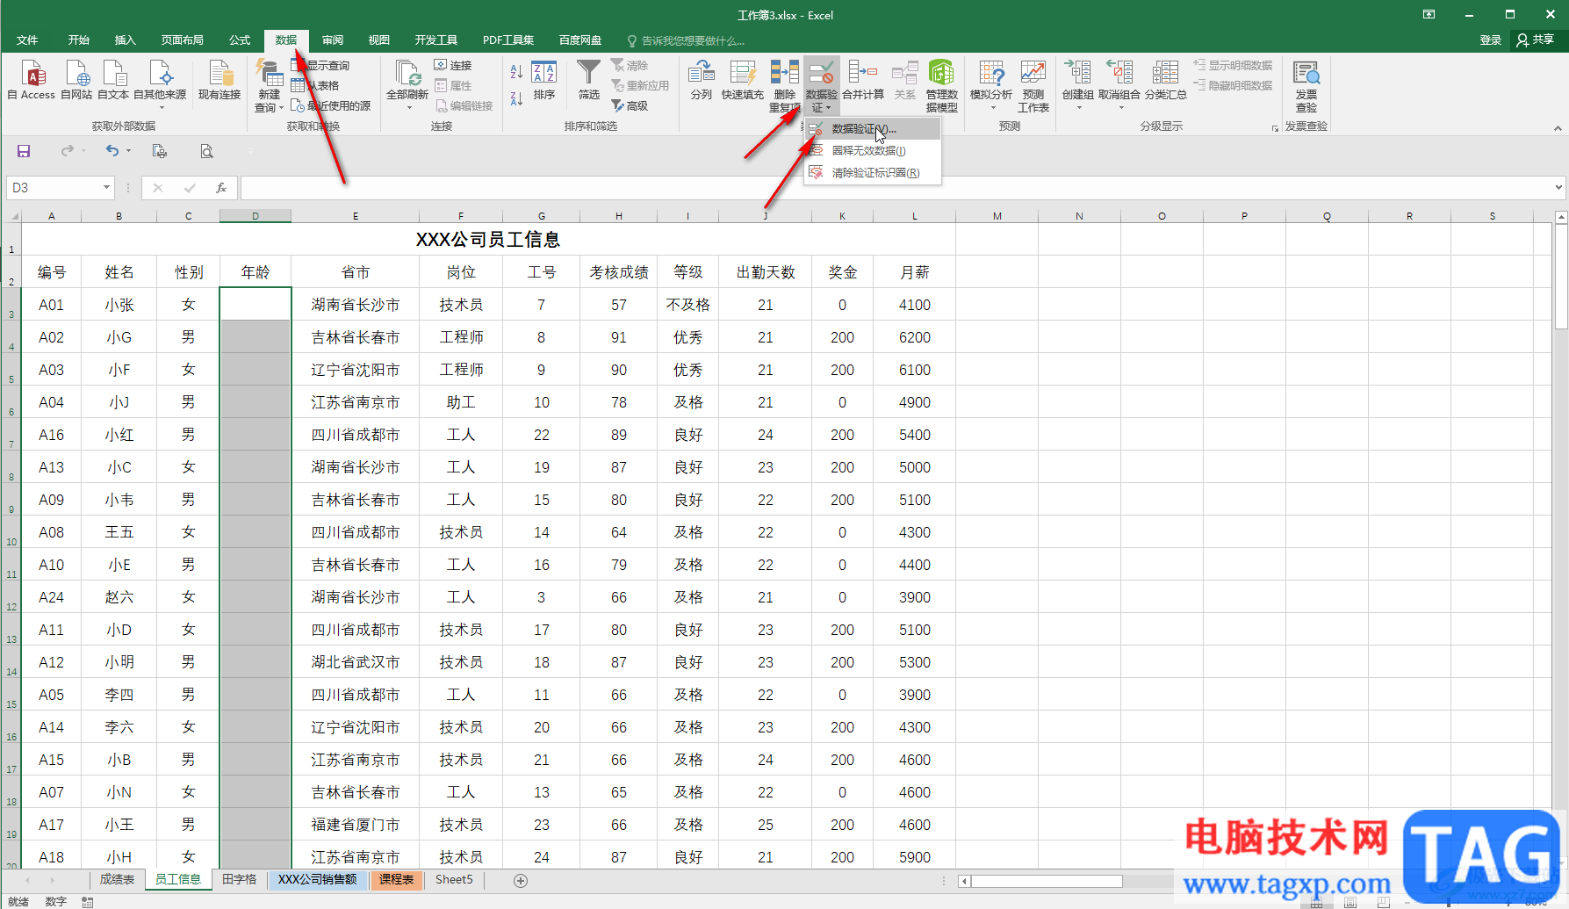Click the Undo arrow
Screen dimensions: 1569x909
[112, 151]
